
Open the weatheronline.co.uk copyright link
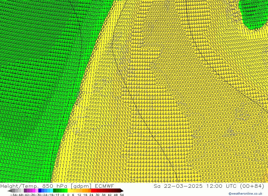[245, 194]
